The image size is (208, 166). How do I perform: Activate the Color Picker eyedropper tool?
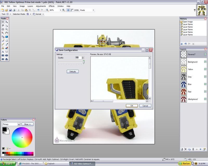click(7, 44)
